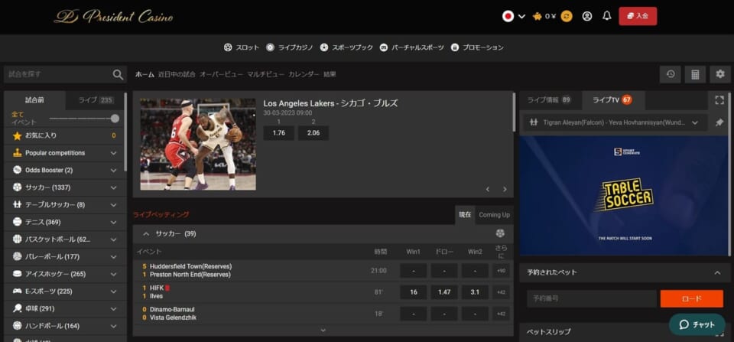
Task: Bet on Lakers odds 1.76
Action: (x=278, y=133)
